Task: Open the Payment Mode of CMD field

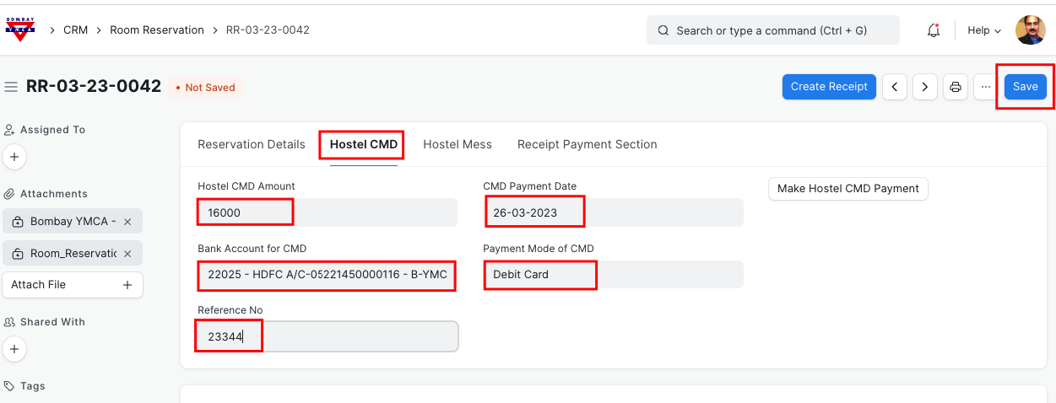Action: click(x=612, y=275)
